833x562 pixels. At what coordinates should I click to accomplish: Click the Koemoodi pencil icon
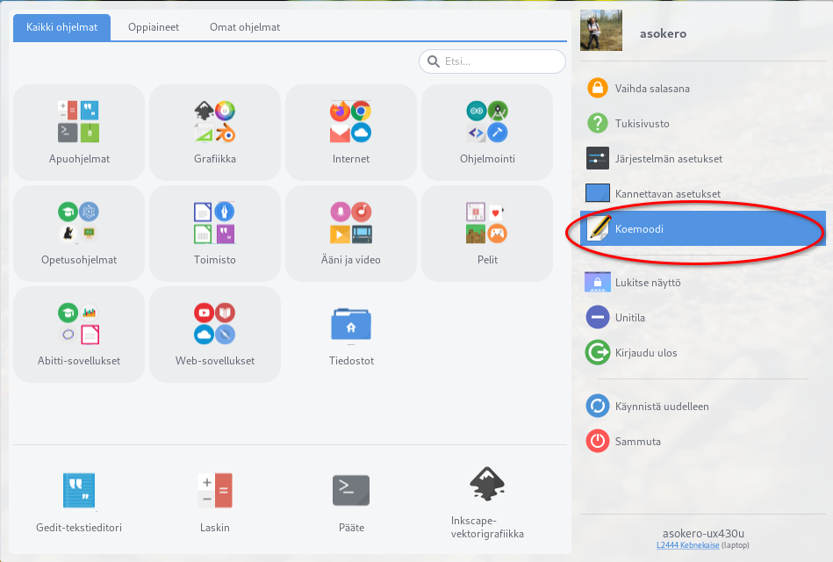point(599,228)
